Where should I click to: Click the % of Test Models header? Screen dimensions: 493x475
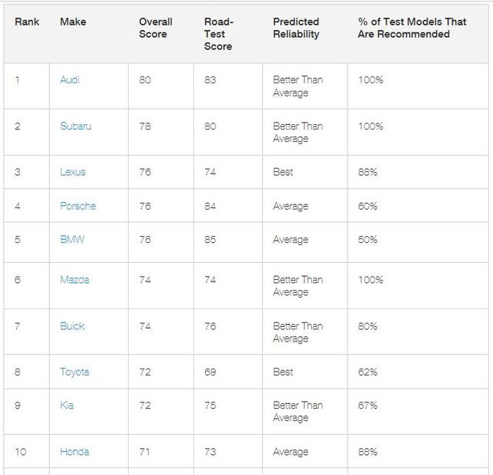(x=412, y=28)
